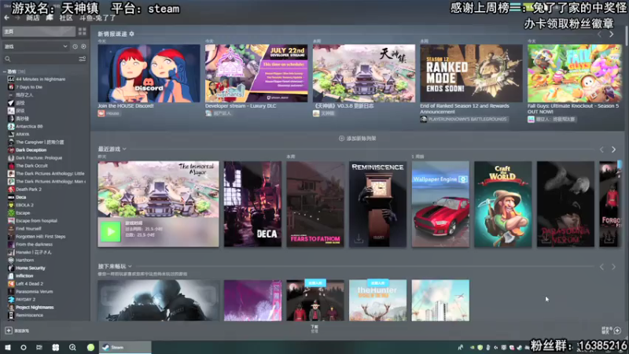Click the House game tag under Discord news
This screenshot has width=629, height=354.
[x=109, y=113]
